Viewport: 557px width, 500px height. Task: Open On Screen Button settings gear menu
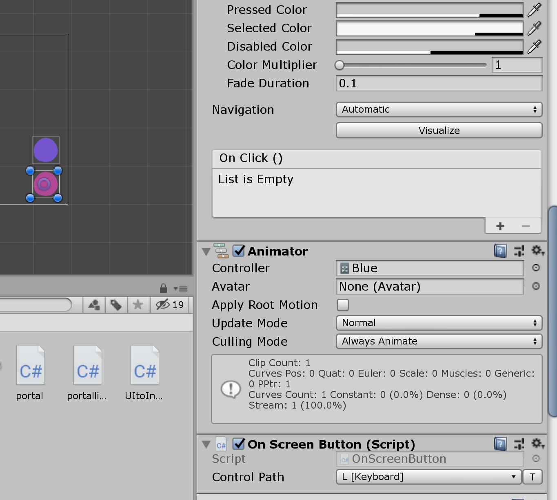[x=537, y=443]
